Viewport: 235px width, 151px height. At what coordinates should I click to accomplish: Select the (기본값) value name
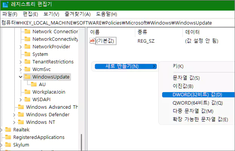[106, 41]
